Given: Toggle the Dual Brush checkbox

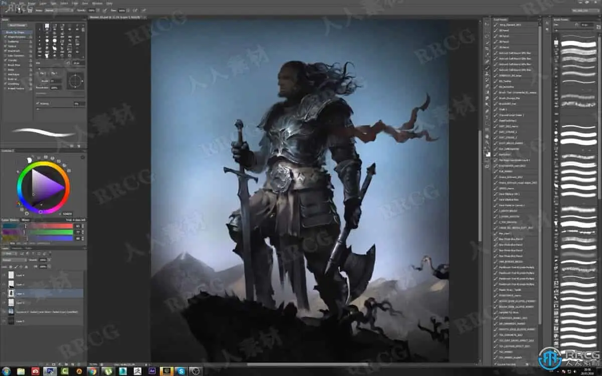Looking at the screenshot, I should 6,51.
